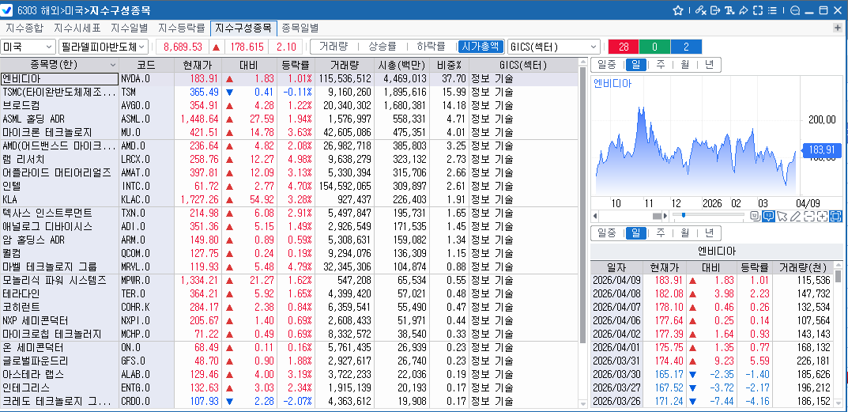Click the 2026/04/08 date row
The width and height of the screenshot is (848, 412).
[712, 293]
